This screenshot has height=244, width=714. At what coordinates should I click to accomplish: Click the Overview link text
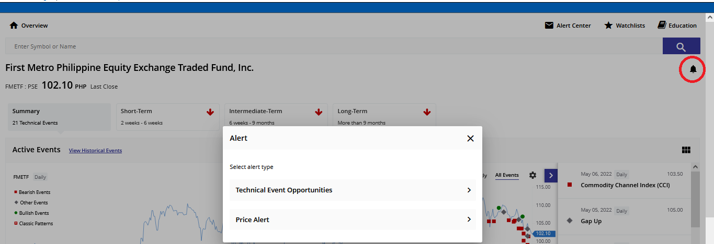click(35, 26)
